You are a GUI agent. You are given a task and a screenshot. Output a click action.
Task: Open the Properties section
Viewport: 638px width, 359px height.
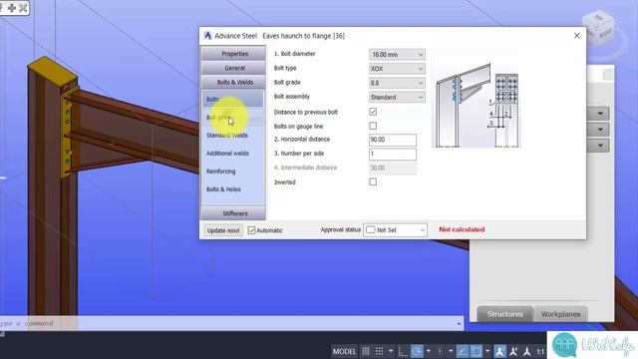coord(234,54)
